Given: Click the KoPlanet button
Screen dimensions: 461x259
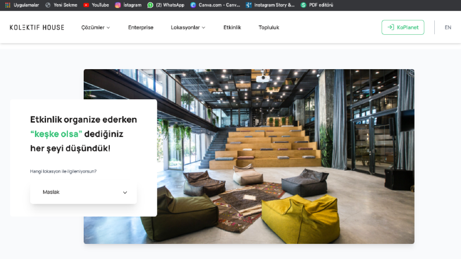Looking at the screenshot, I should point(403,27).
